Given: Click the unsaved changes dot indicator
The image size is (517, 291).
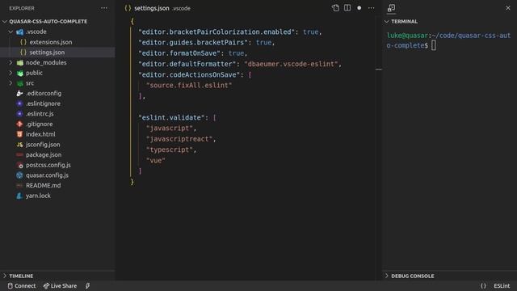Looking at the screenshot, I should click(359, 8).
